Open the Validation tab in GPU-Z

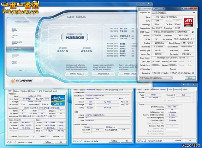pyautogui.click(x=163, y=13)
